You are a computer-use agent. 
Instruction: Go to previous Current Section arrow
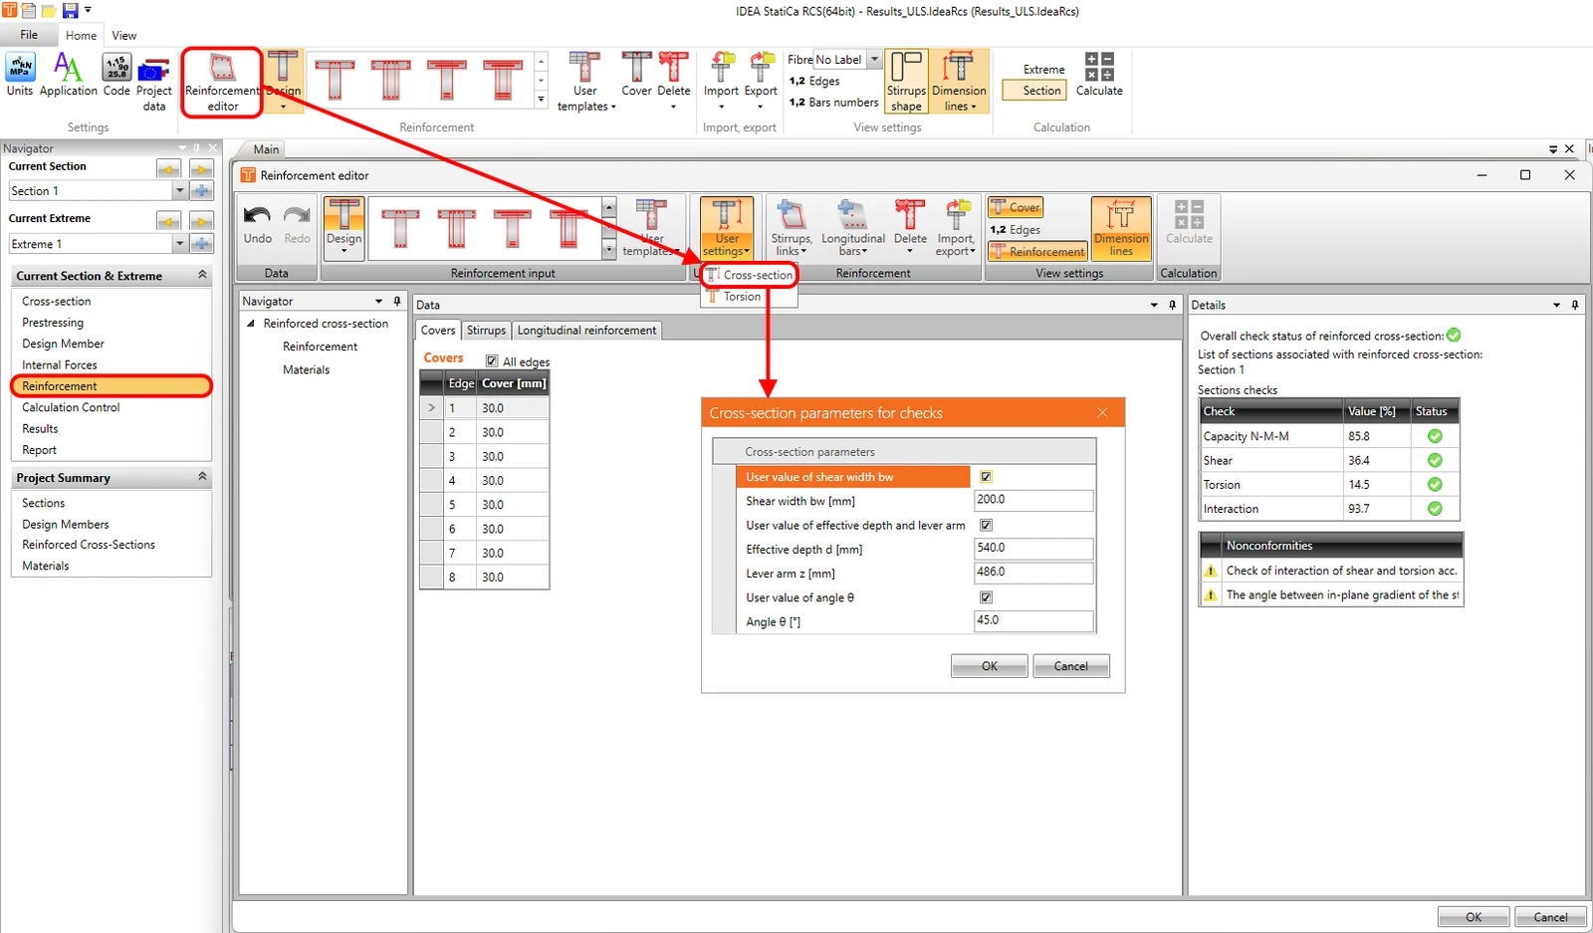tap(168, 168)
